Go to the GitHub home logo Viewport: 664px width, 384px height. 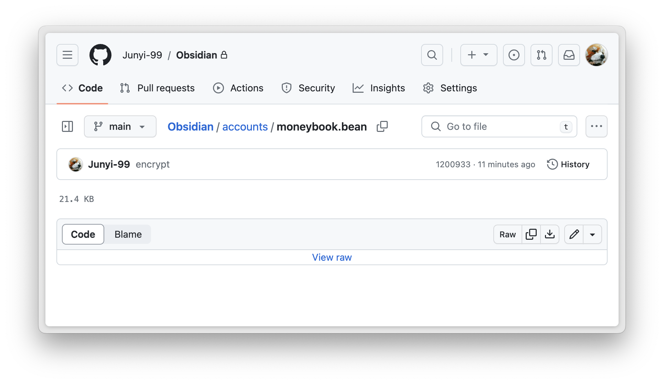click(x=100, y=55)
